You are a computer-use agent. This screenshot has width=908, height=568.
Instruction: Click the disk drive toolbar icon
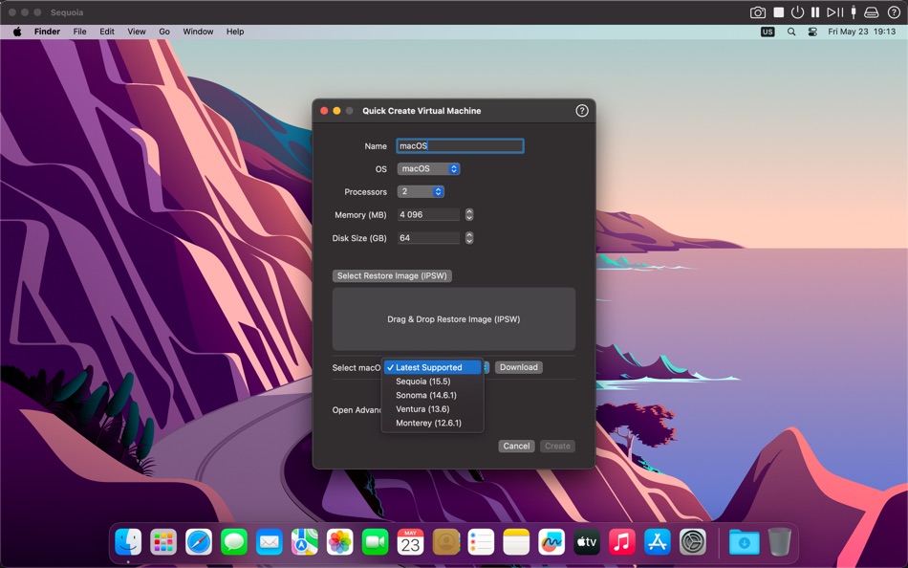[873, 11]
